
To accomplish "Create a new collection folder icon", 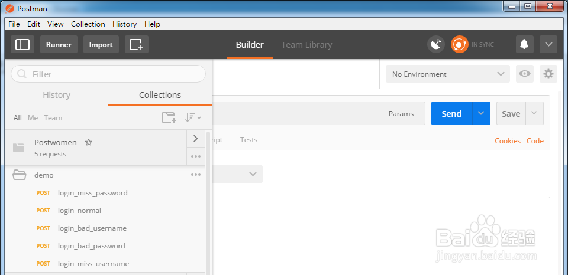I will point(169,117).
